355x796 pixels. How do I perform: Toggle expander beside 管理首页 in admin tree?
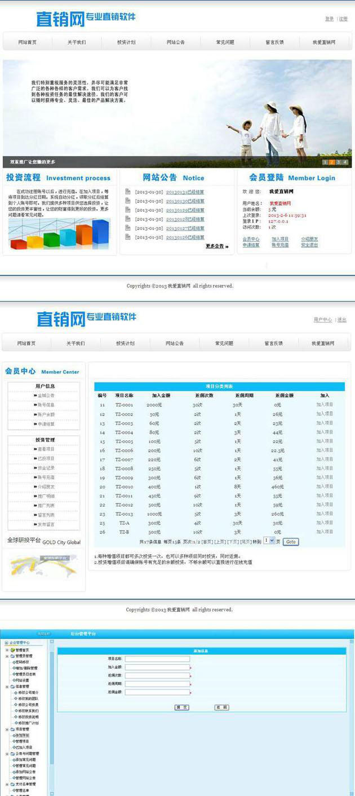tap(7, 649)
